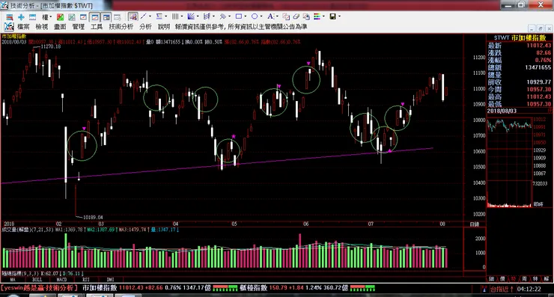
Task: Expand the pitchfork tool dropdown arrow
Action: pyautogui.click(x=213, y=16)
